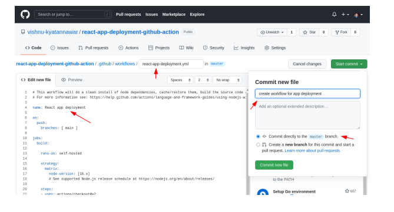Click line 13 runs-on: self-hosted

[x=61, y=153]
